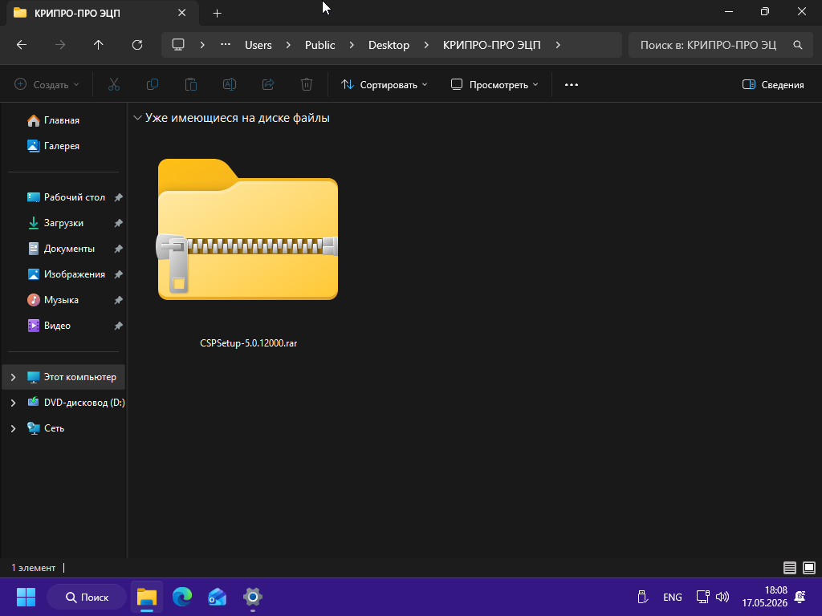Click file name CSPSetup-5.0.12000.rar
The image size is (822, 616).
[249, 343]
